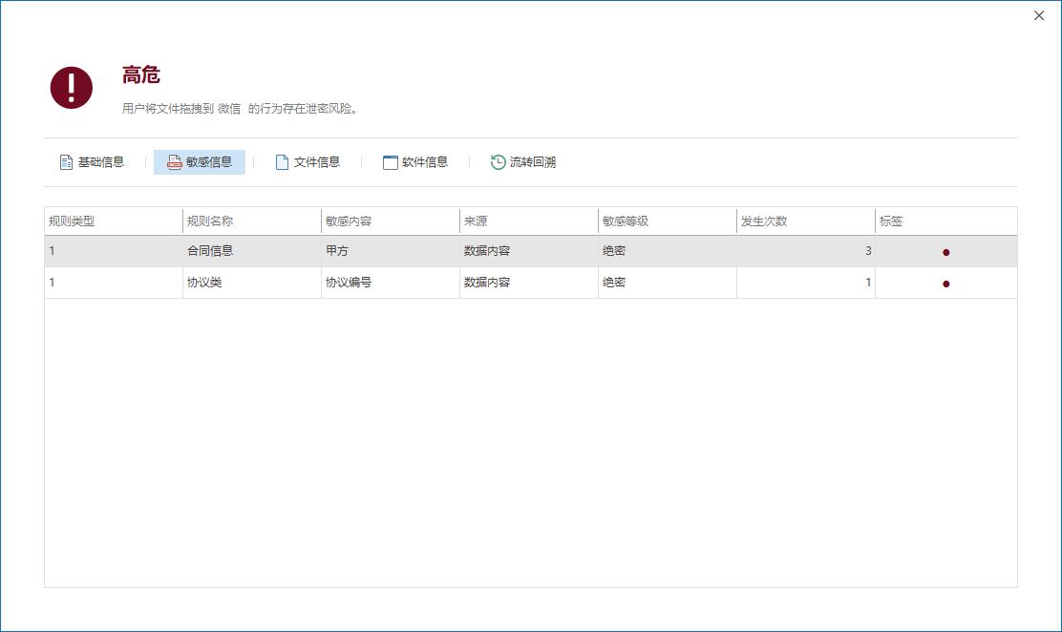
Task: Click the 文件信息 page icon
Action: click(282, 162)
